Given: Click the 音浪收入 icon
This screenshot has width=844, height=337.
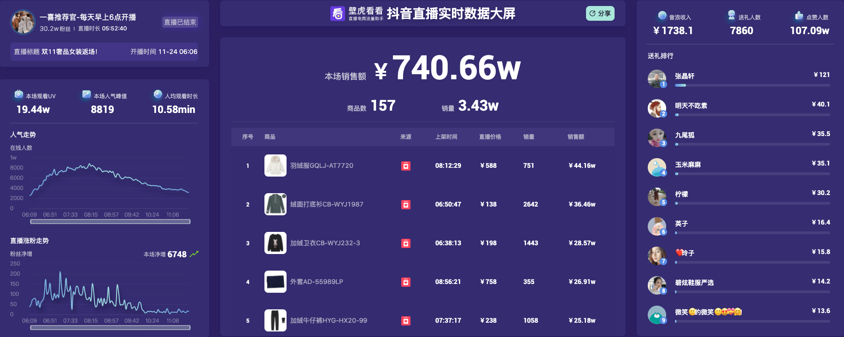Looking at the screenshot, I should (662, 16).
